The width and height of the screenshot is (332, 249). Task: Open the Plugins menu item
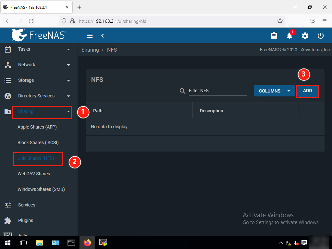(x=26, y=221)
